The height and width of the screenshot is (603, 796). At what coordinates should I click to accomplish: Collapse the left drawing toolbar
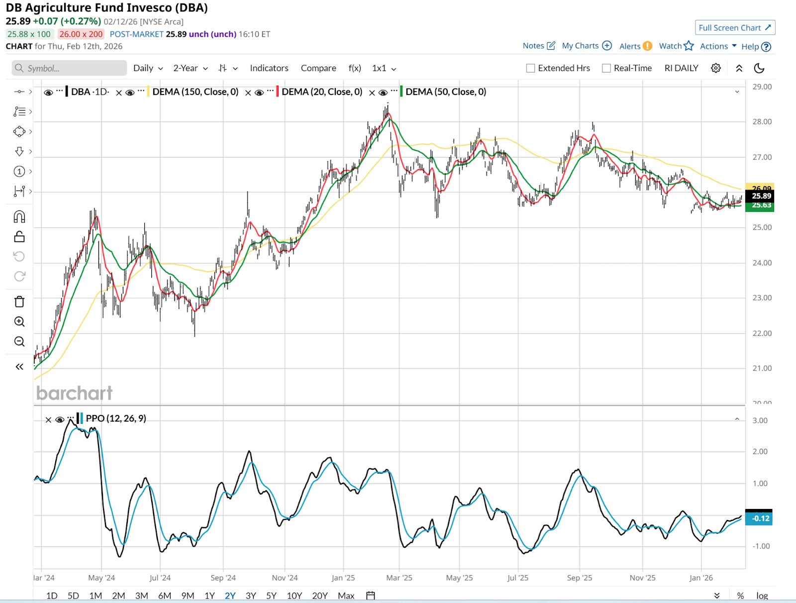[19, 367]
